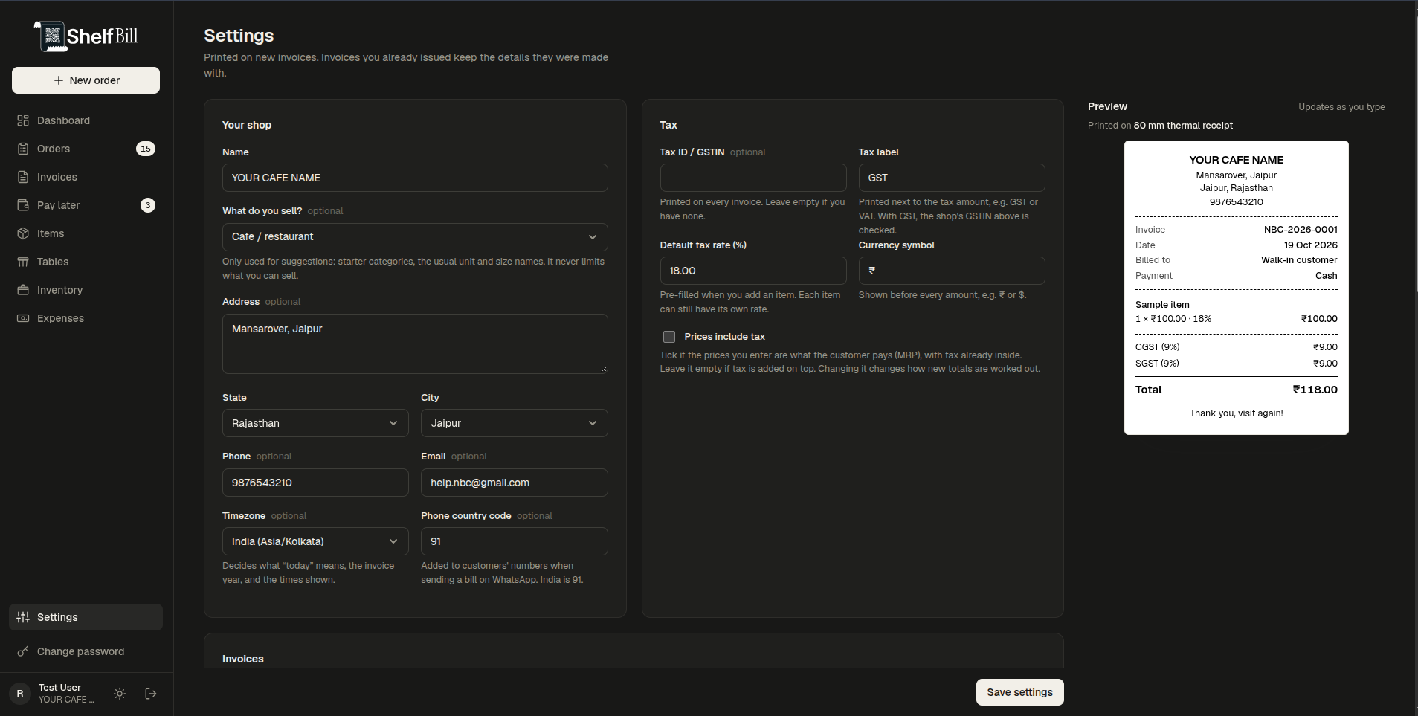Click the Currency symbol field
The height and width of the screenshot is (716, 1418).
(952, 271)
